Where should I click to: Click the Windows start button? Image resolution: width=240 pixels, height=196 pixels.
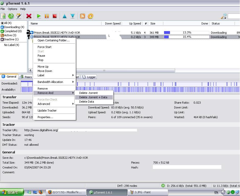(x=12, y=192)
